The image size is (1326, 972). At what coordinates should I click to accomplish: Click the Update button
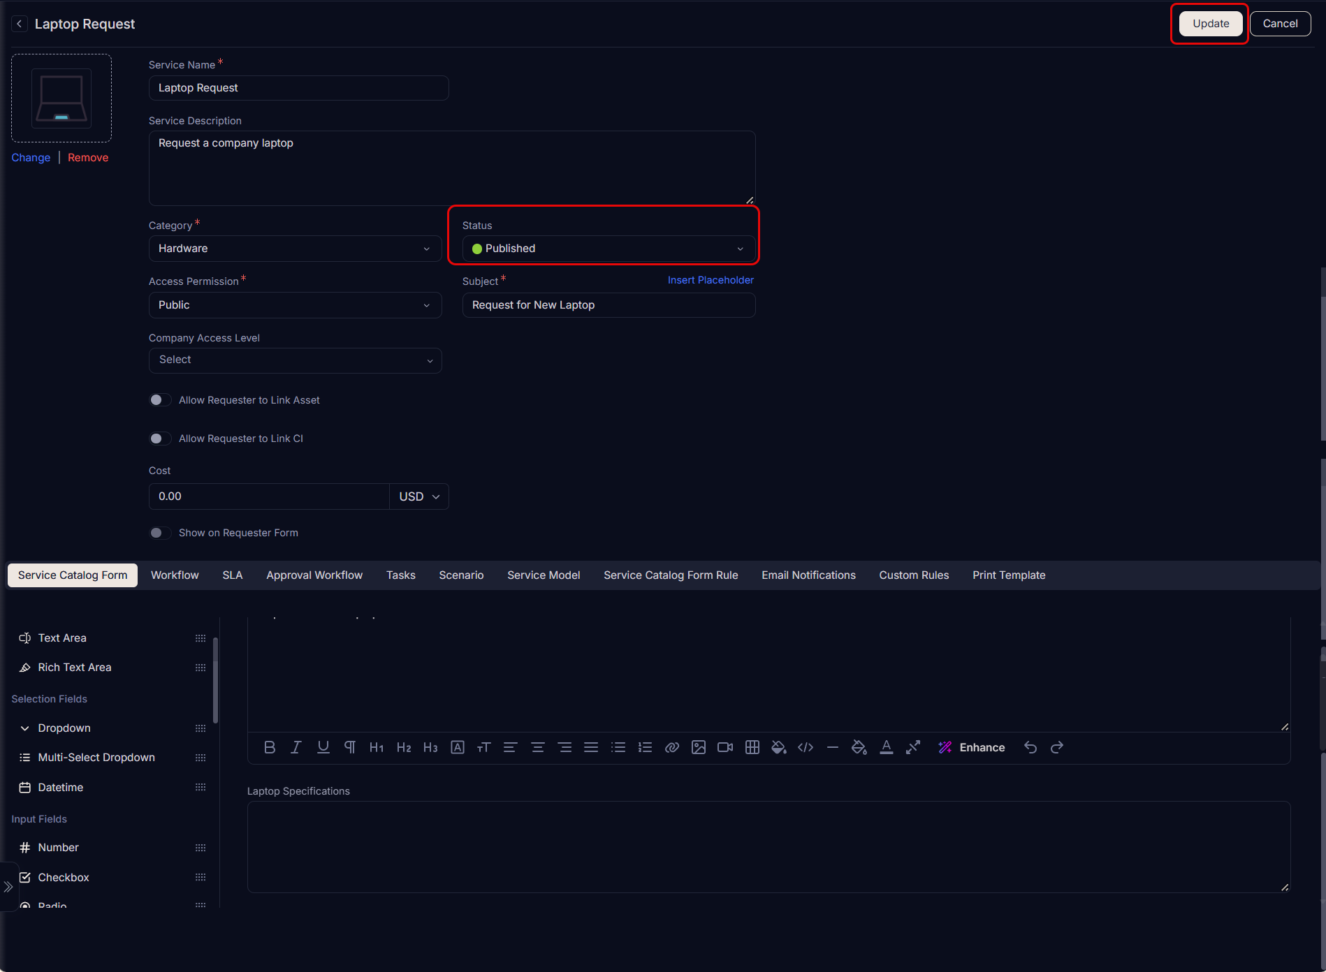1211,24
